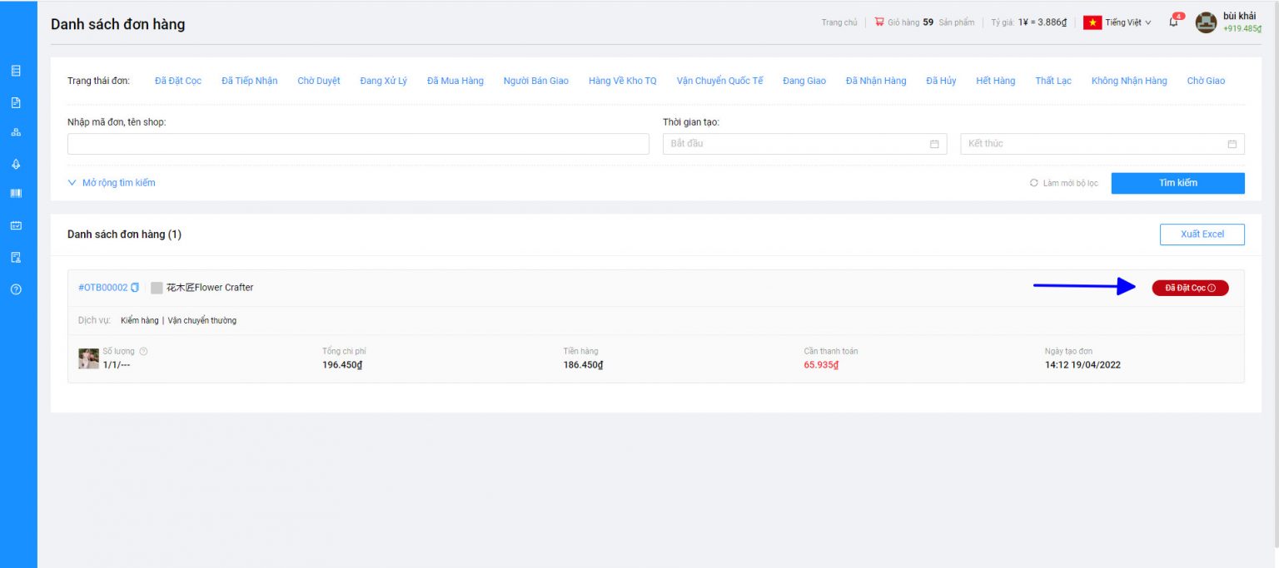Show orders with Đã Mua Hàng status
The height and width of the screenshot is (568, 1279).
coord(455,81)
